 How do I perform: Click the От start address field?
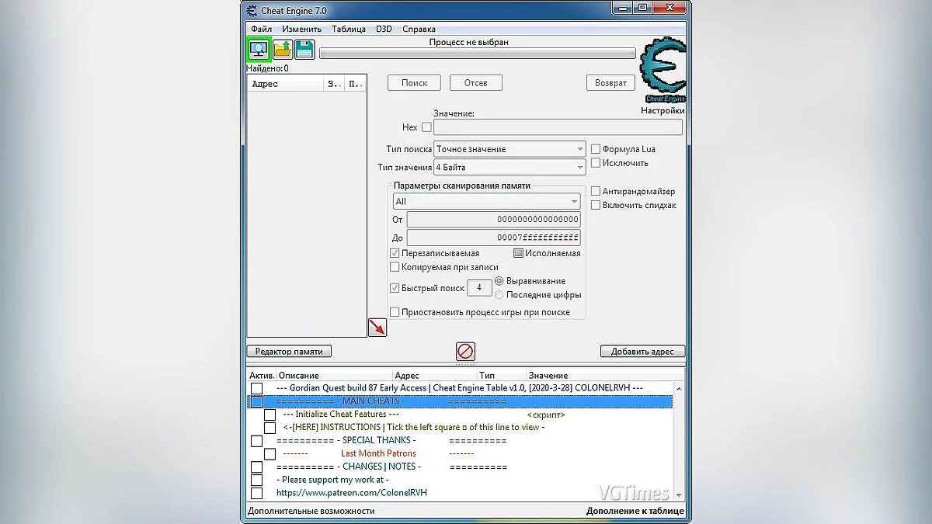(493, 220)
